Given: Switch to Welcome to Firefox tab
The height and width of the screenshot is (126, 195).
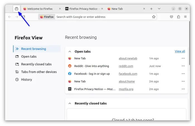Looking at the screenshot, I should pos(40,9).
